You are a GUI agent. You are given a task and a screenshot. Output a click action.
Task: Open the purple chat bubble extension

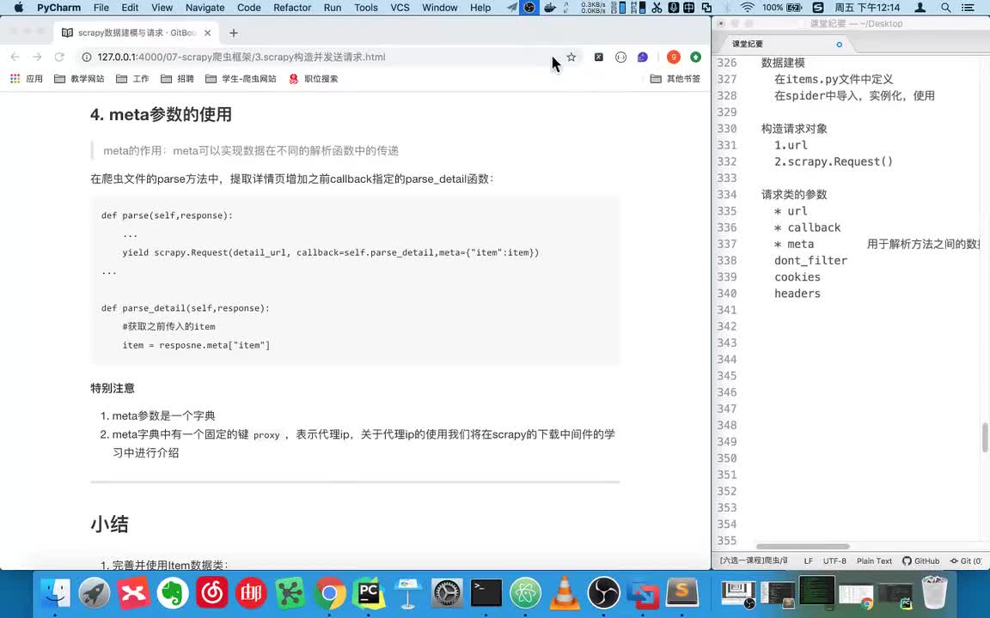[x=642, y=57]
